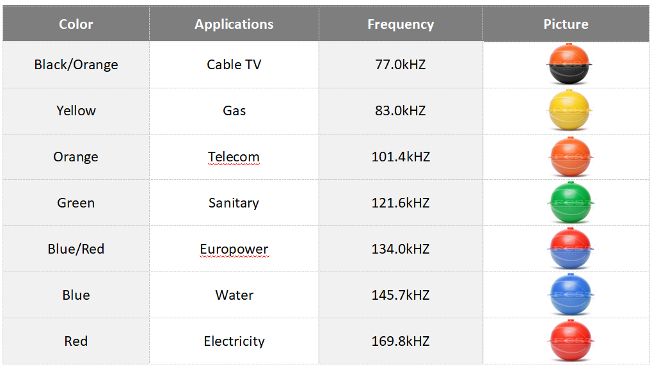Select the blue Water marker ball image

pyautogui.click(x=570, y=295)
